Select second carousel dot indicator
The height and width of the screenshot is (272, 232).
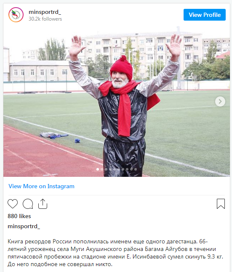point(102,169)
